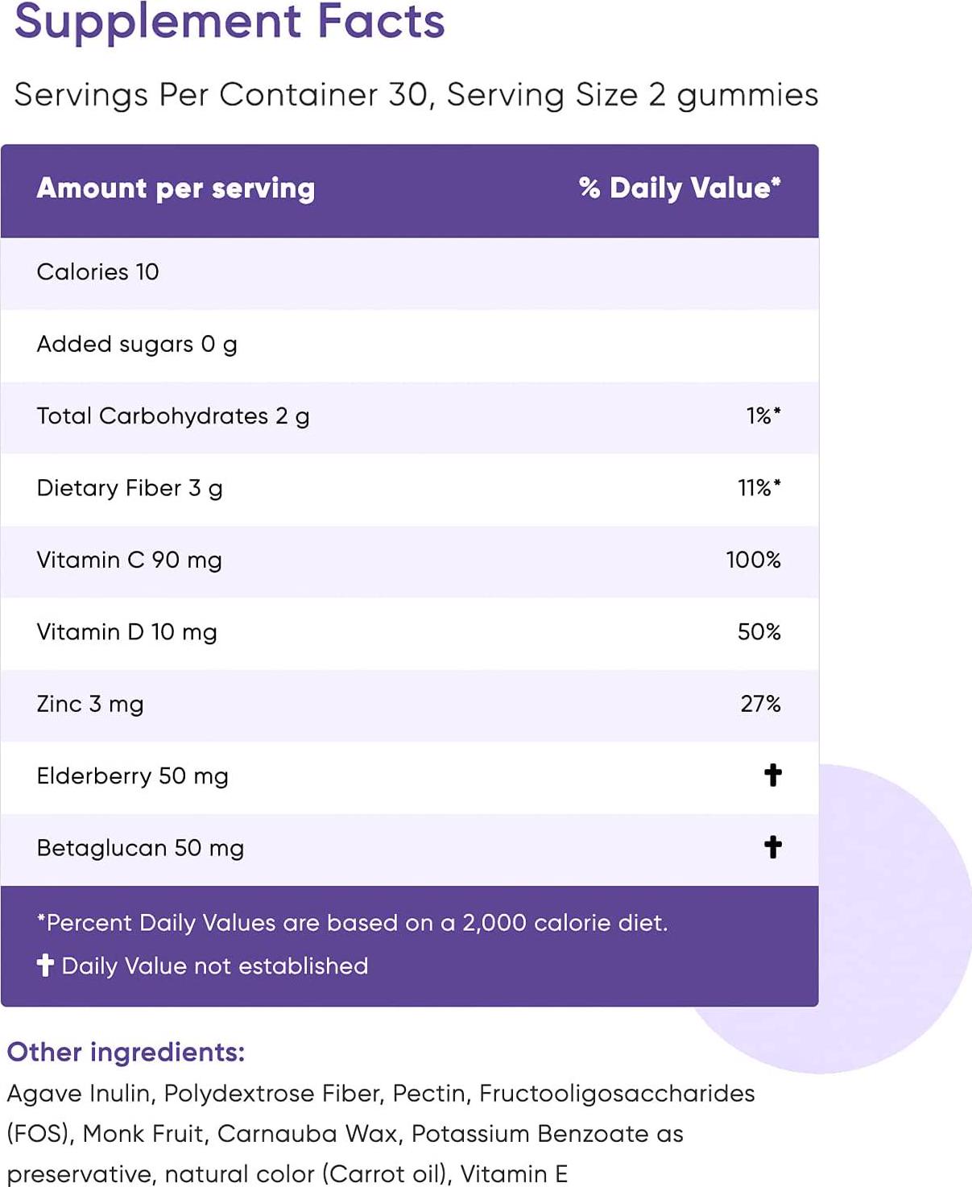972x1187 pixels.
Task: Select the "Total Carbohydrates 2 g" label
Action: (173, 416)
